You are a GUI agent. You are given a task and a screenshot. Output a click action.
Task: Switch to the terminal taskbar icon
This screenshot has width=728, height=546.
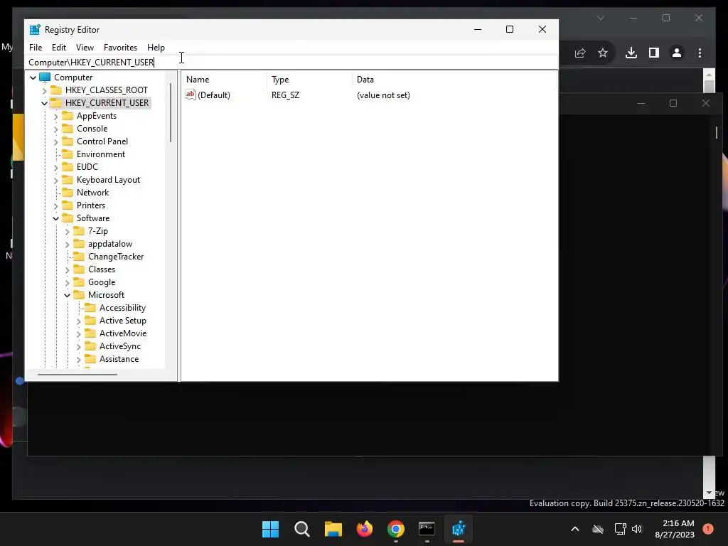427,529
